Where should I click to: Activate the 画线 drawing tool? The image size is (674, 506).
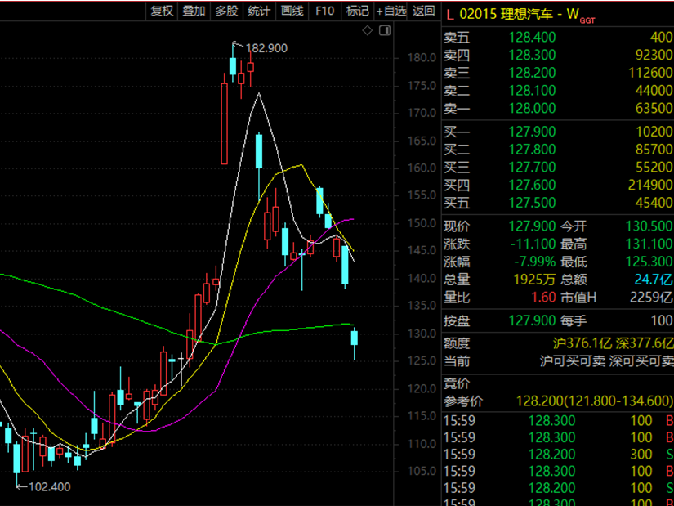coord(292,11)
